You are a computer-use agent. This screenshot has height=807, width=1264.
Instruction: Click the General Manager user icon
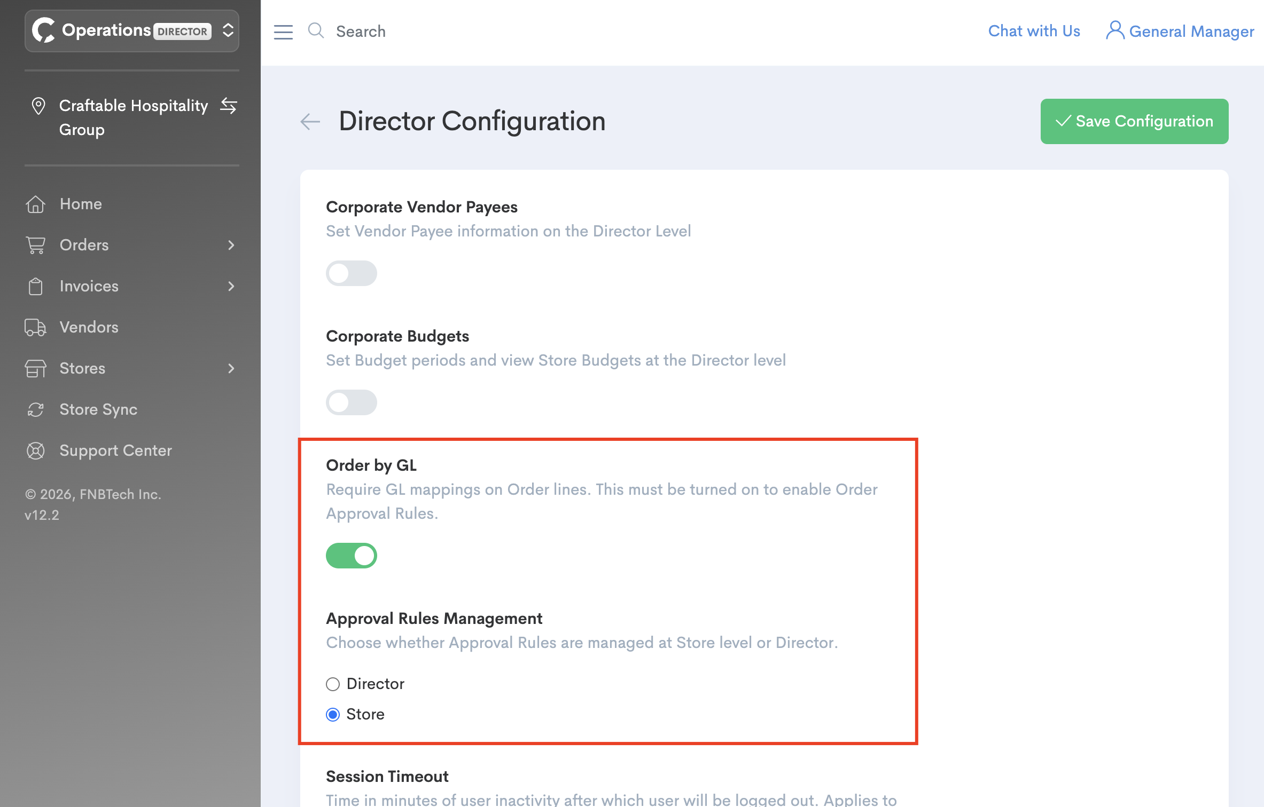tap(1114, 30)
